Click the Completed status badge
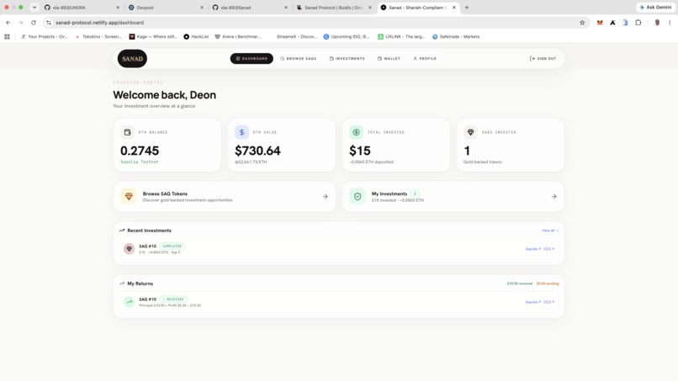Screen dimensions: 678x381 [172, 246]
